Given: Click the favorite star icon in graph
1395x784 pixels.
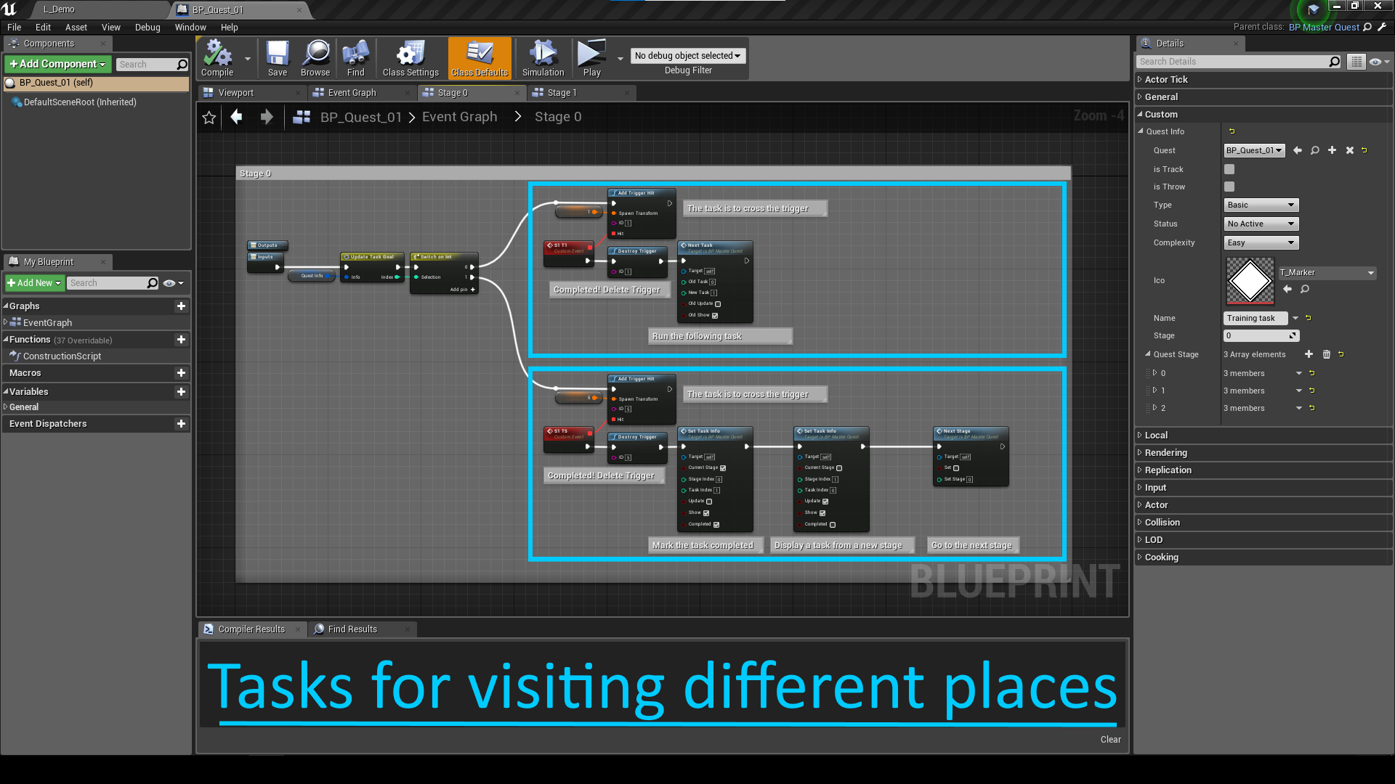Looking at the screenshot, I should pos(209,118).
